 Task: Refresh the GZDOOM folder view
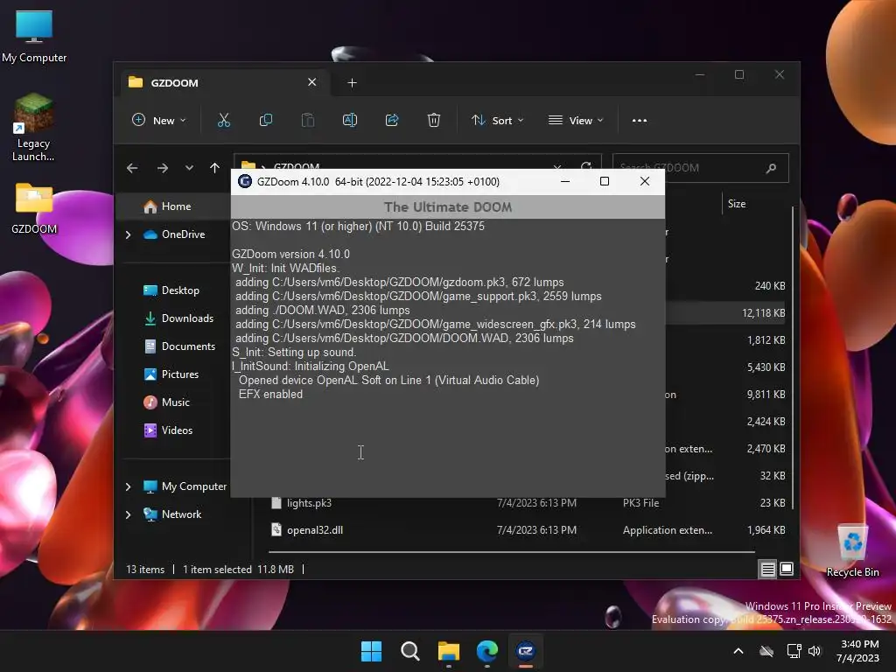[x=586, y=165]
